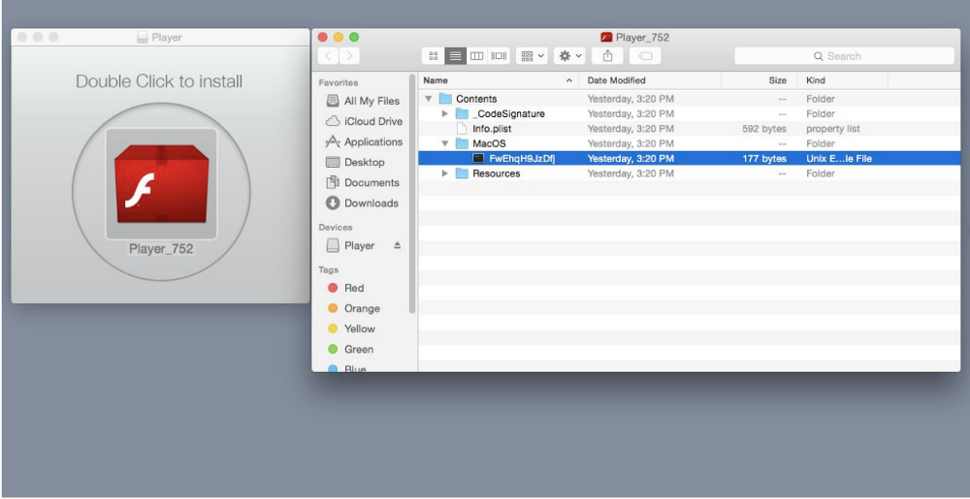Minimize the Player_752 Finder window
970x499 pixels.
point(339,37)
